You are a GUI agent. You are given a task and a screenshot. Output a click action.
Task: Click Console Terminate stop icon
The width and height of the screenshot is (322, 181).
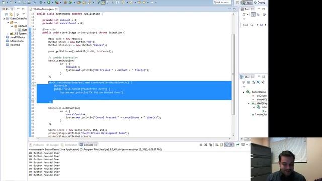coord(201,145)
